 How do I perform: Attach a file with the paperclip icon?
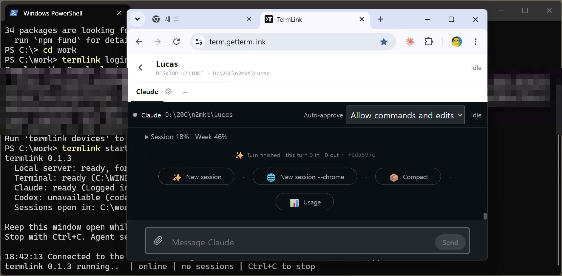[x=158, y=241]
